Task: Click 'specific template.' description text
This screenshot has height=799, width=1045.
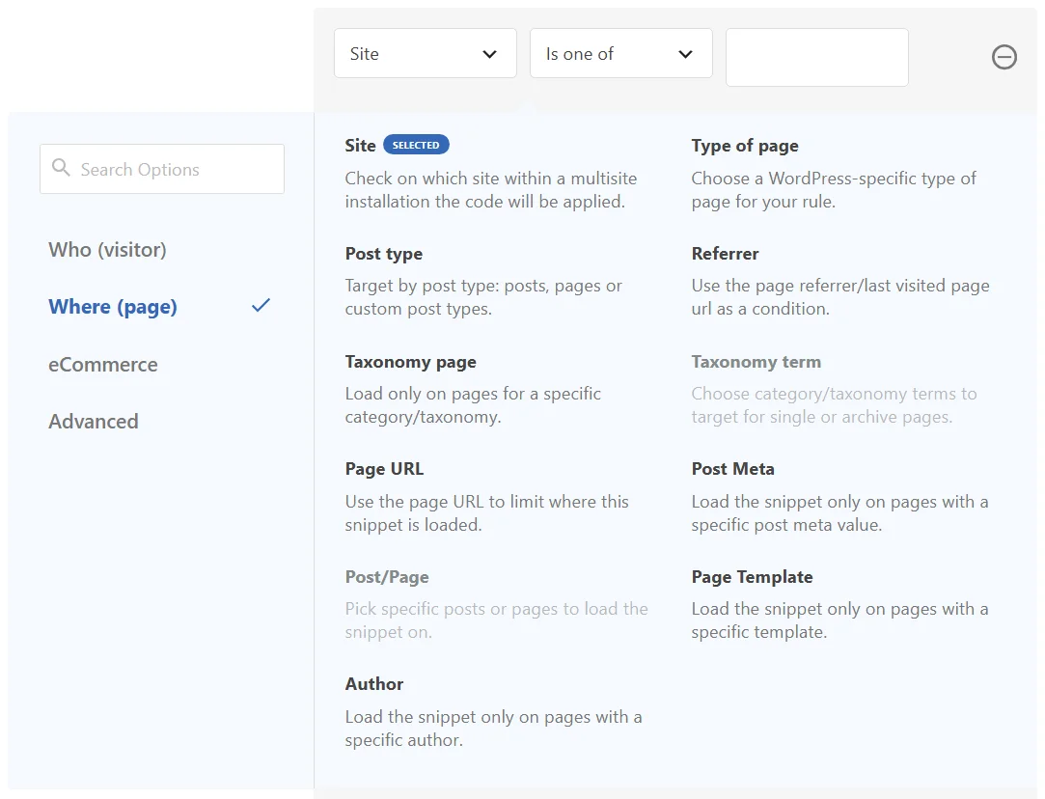Action: [759, 632]
